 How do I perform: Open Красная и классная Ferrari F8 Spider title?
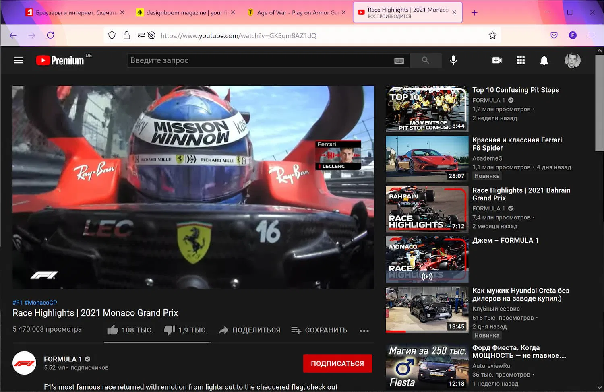[x=517, y=144]
